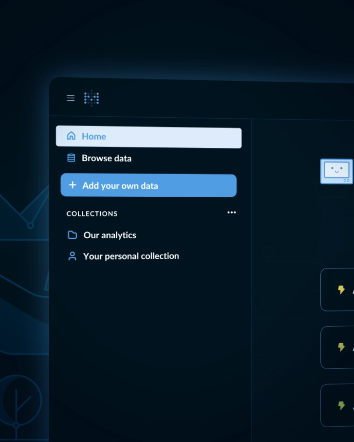Click the plus icon in the blue button
The height and width of the screenshot is (442, 354).
pos(73,185)
